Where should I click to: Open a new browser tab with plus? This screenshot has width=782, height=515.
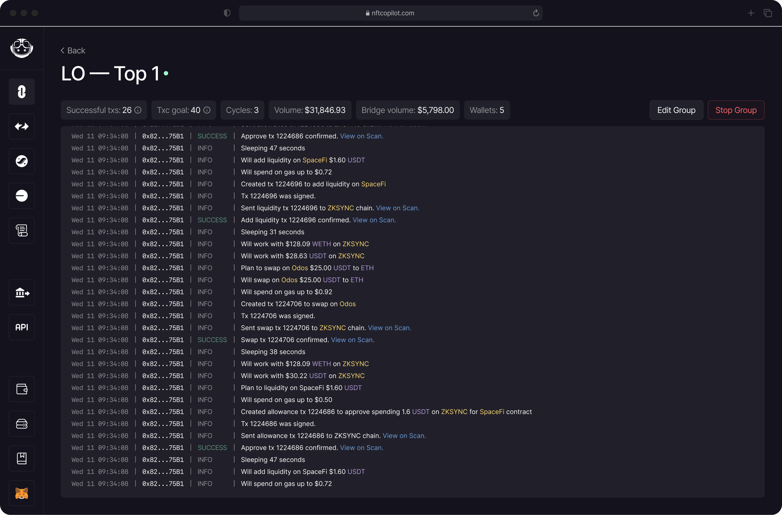click(x=751, y=13)
